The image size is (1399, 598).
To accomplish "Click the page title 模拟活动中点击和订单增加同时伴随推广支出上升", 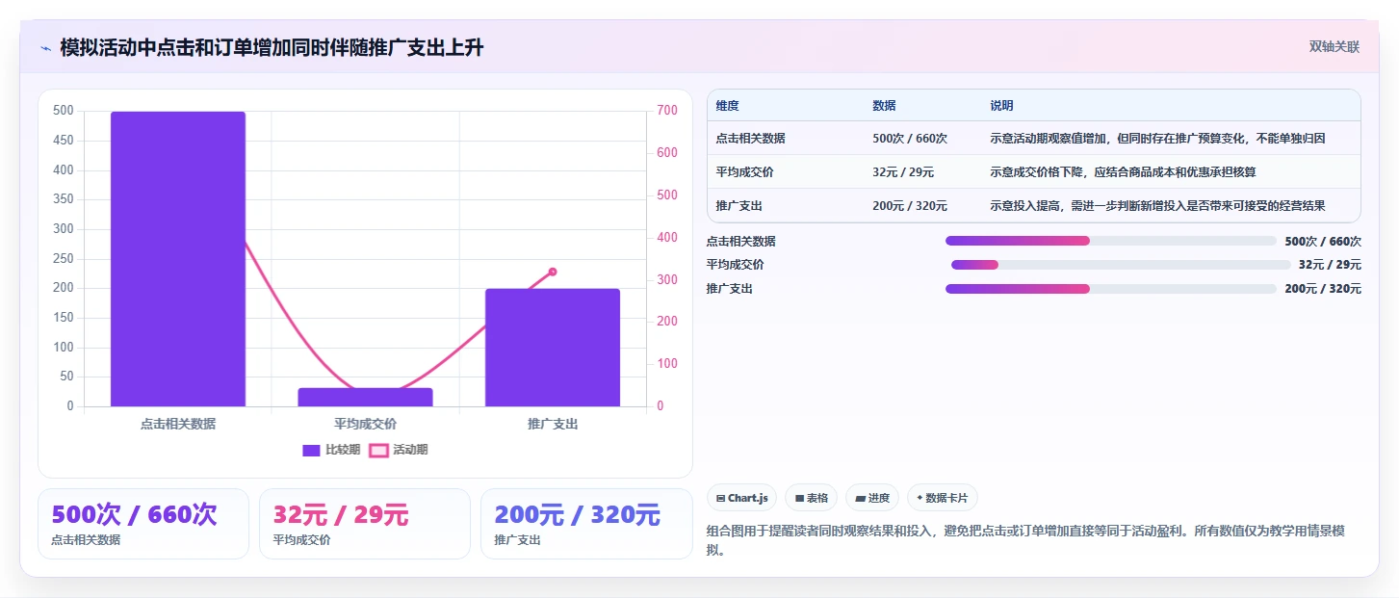I will (x=272, y=48).
